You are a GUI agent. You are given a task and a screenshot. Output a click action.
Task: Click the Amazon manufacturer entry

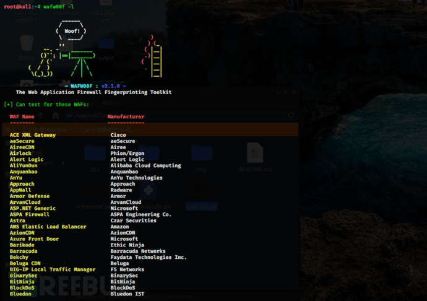pyautogui.click(x=120, y=227)
